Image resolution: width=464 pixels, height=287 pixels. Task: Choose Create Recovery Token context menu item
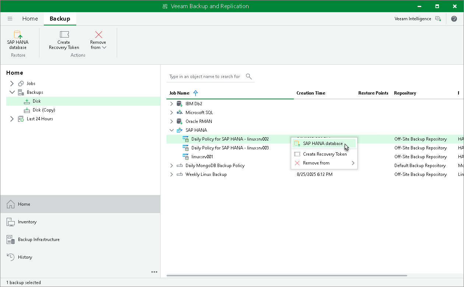[324, 154]
